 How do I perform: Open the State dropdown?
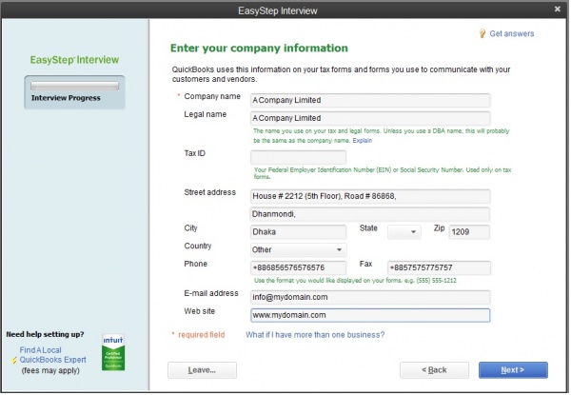pyautogui.click(x=404, y=232)
